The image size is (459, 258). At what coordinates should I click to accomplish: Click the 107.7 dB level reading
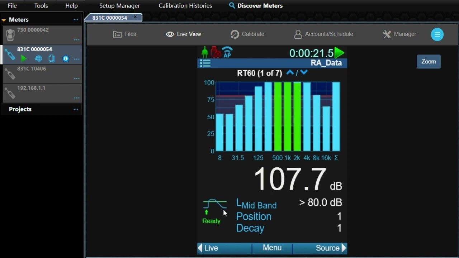[298, 179]
